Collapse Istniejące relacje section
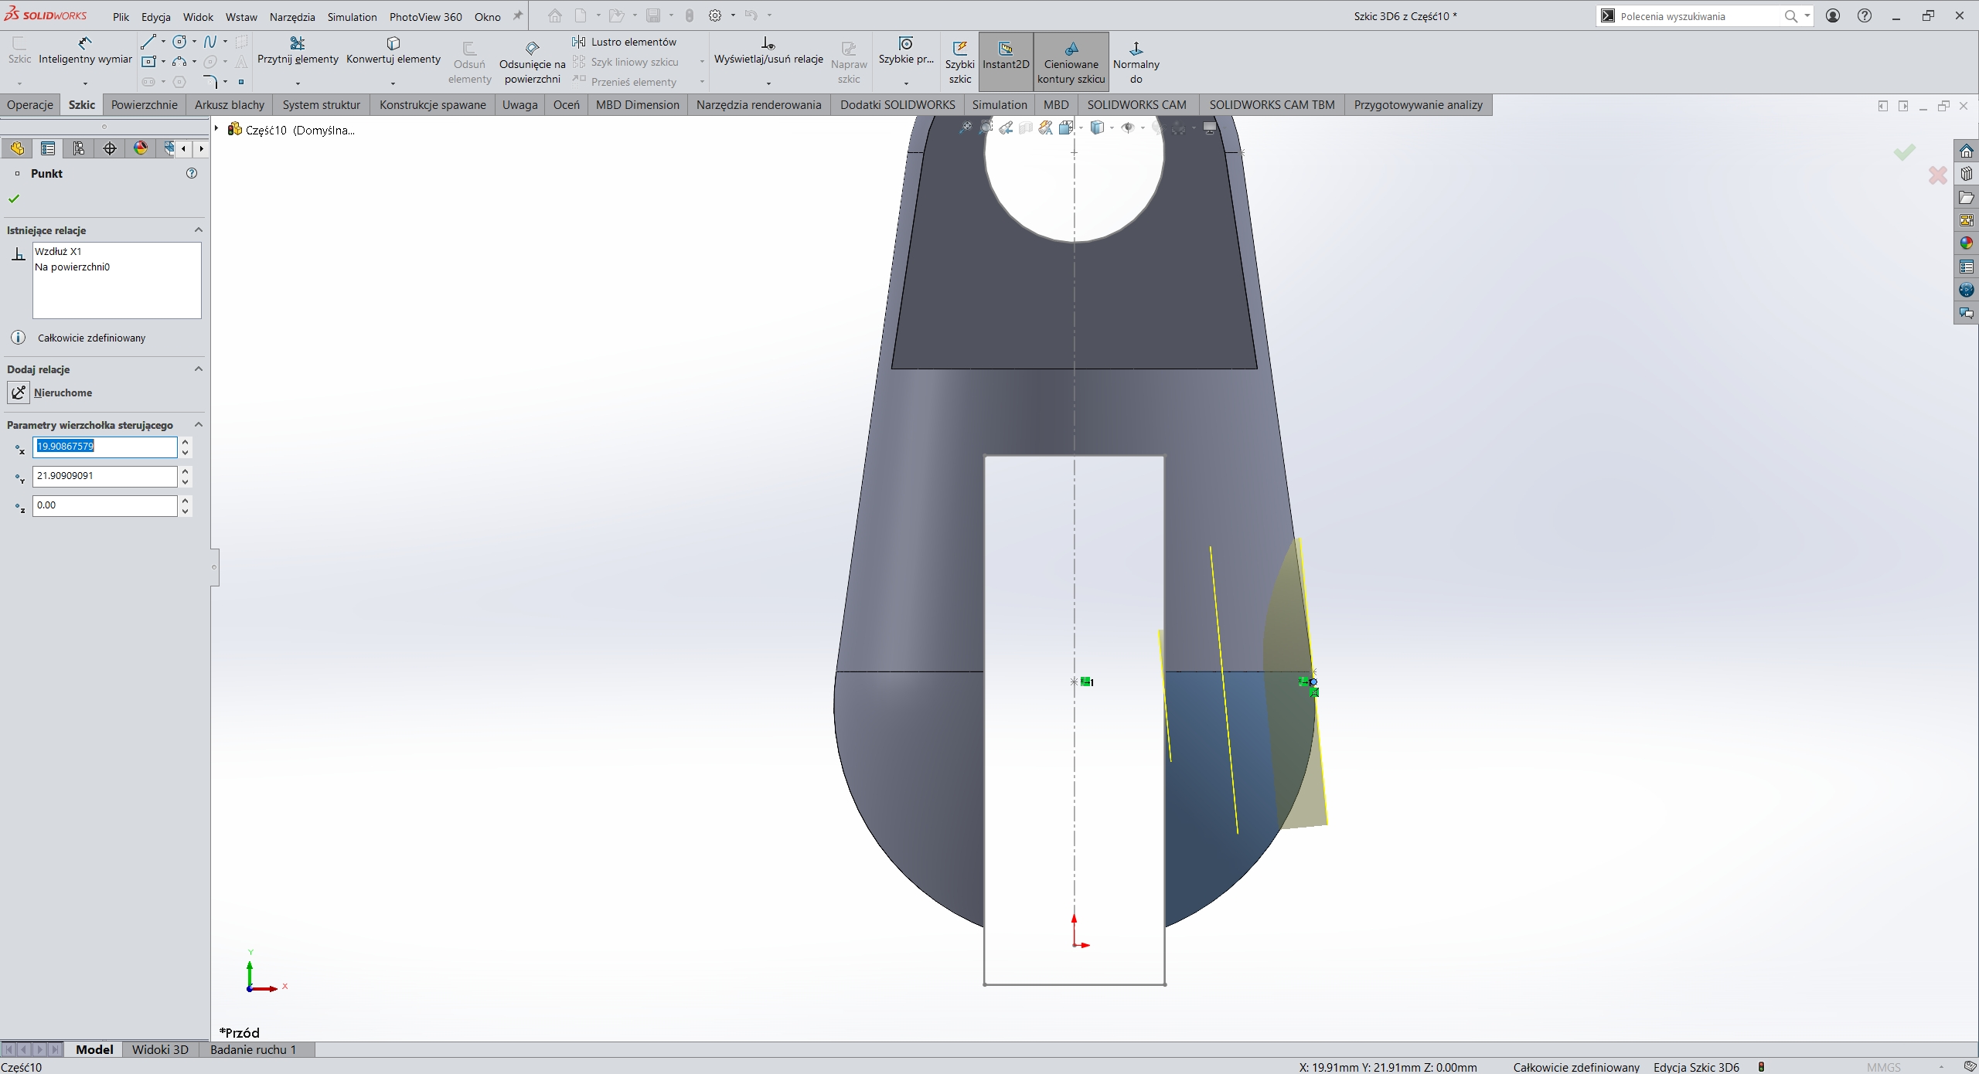The width and height of the screenshot is (1979, 1074). [198, 230]
